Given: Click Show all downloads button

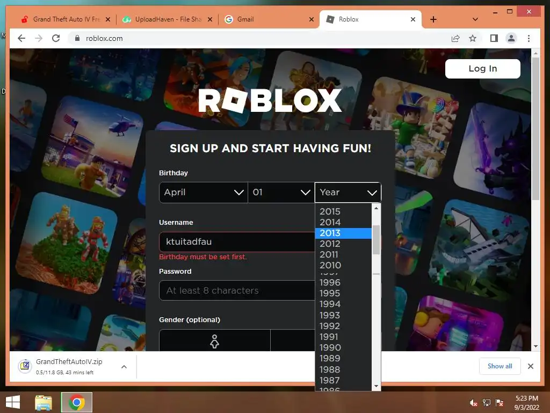Looking at the screenshot, I should [x=500, y=366].
